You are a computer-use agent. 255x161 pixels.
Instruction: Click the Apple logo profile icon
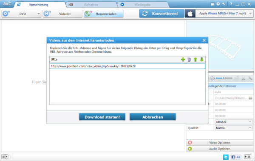tap(190, 14)
